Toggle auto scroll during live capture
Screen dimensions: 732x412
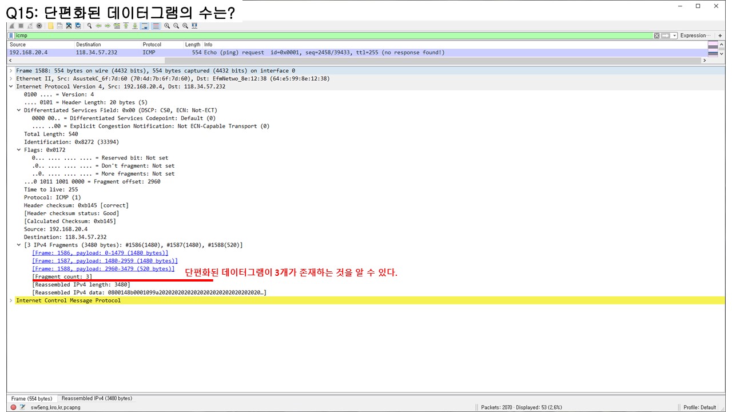click(x=145, y=26)
